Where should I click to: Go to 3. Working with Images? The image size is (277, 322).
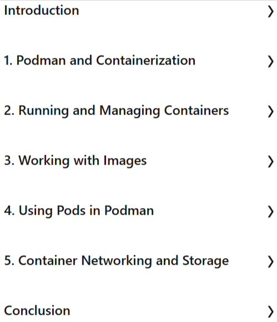pos(75,161)
